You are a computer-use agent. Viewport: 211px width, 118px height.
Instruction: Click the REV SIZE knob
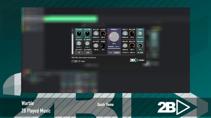click(132, 33)
